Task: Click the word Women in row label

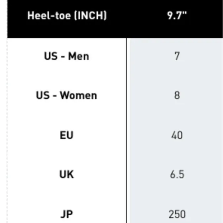Action: (78, 95)
